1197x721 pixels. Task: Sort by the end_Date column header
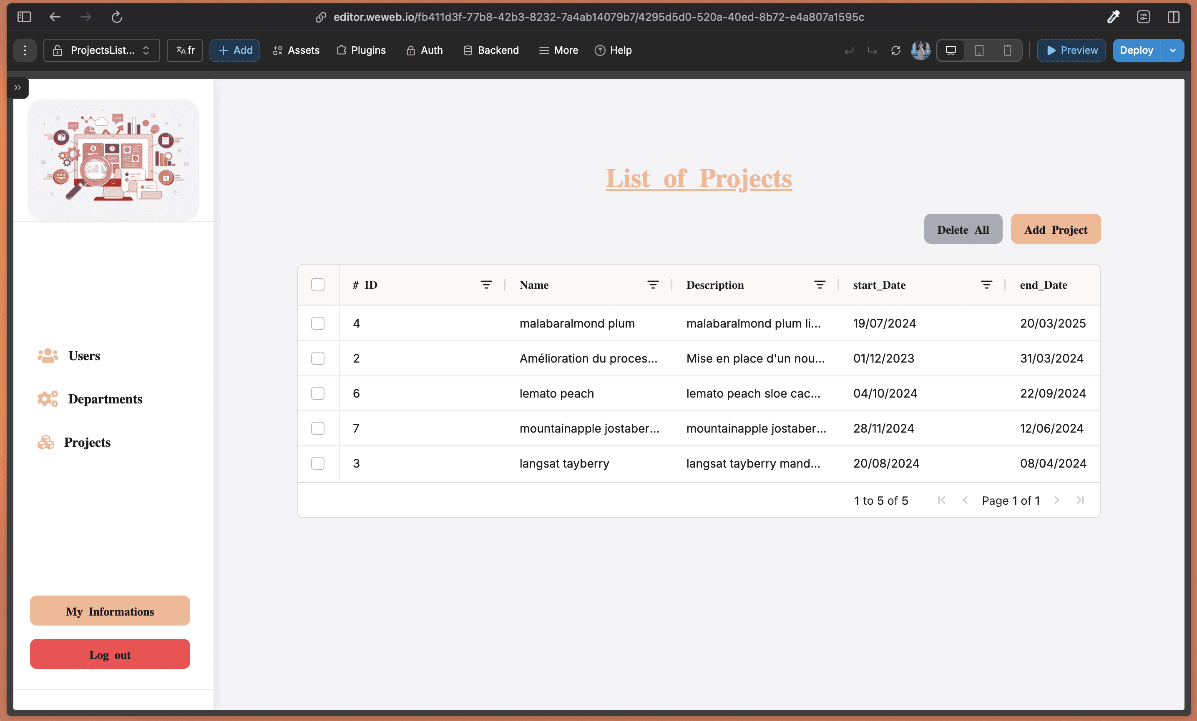click(x=1044, y=285)
